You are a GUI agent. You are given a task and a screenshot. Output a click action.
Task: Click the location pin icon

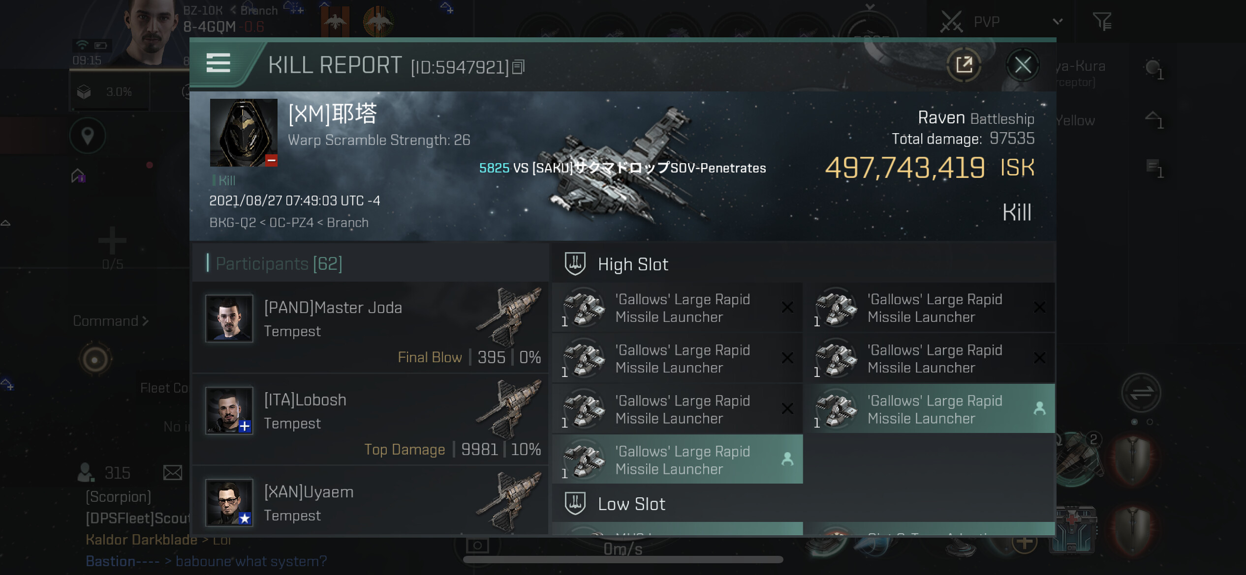pos(88,136)
